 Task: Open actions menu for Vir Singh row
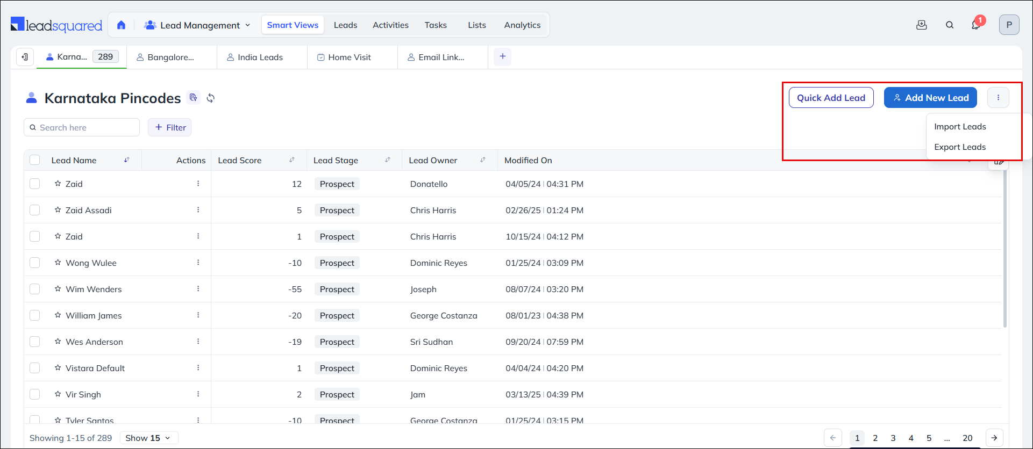198,394
